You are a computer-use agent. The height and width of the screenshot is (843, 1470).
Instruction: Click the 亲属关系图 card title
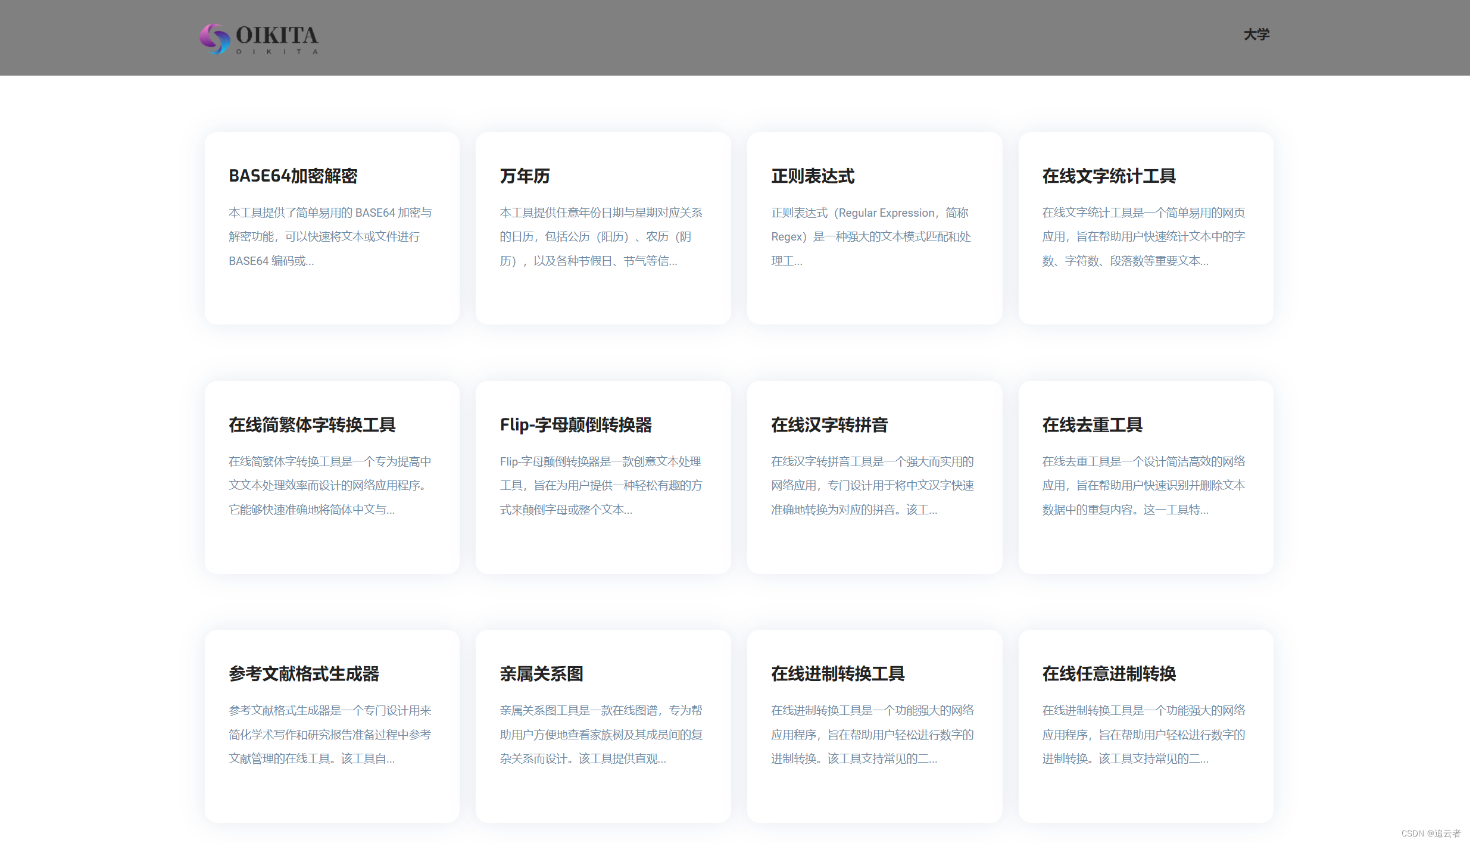coord(541,674)
